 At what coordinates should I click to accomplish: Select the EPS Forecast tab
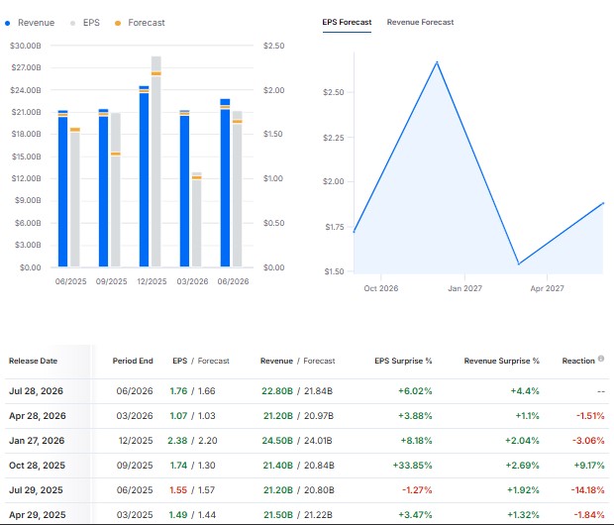pyautogui.click(x=347, y=23)
